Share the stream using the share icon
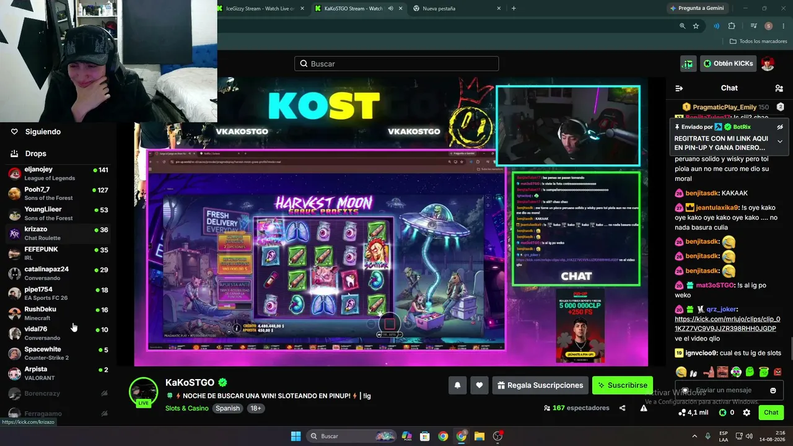Viewport: 793px width, 446px height. pyautogui.click(x=623, y=408)
